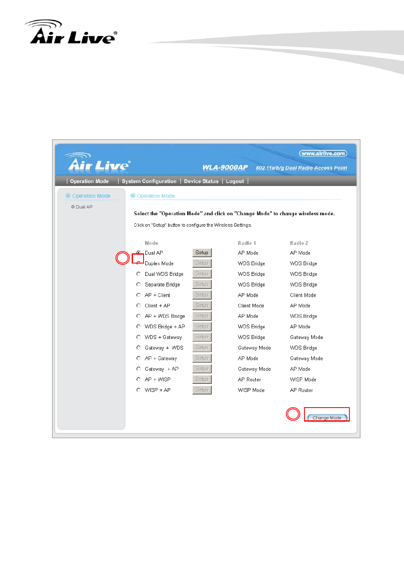Click Setup for AP + Gateway row

[202, 358]
